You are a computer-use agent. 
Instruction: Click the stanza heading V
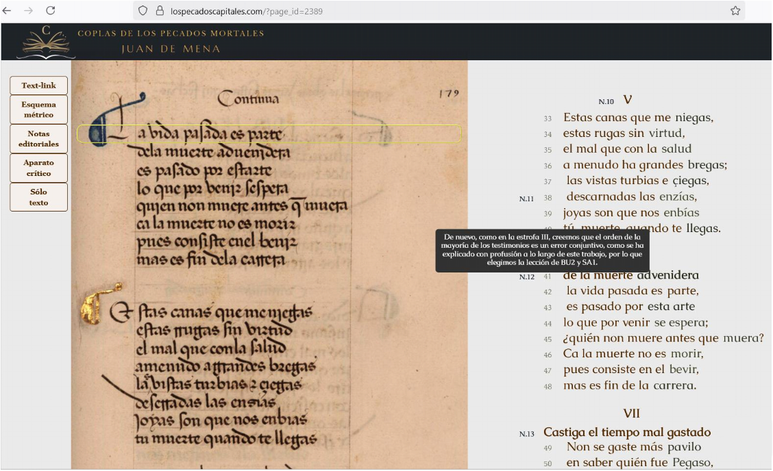628,99
